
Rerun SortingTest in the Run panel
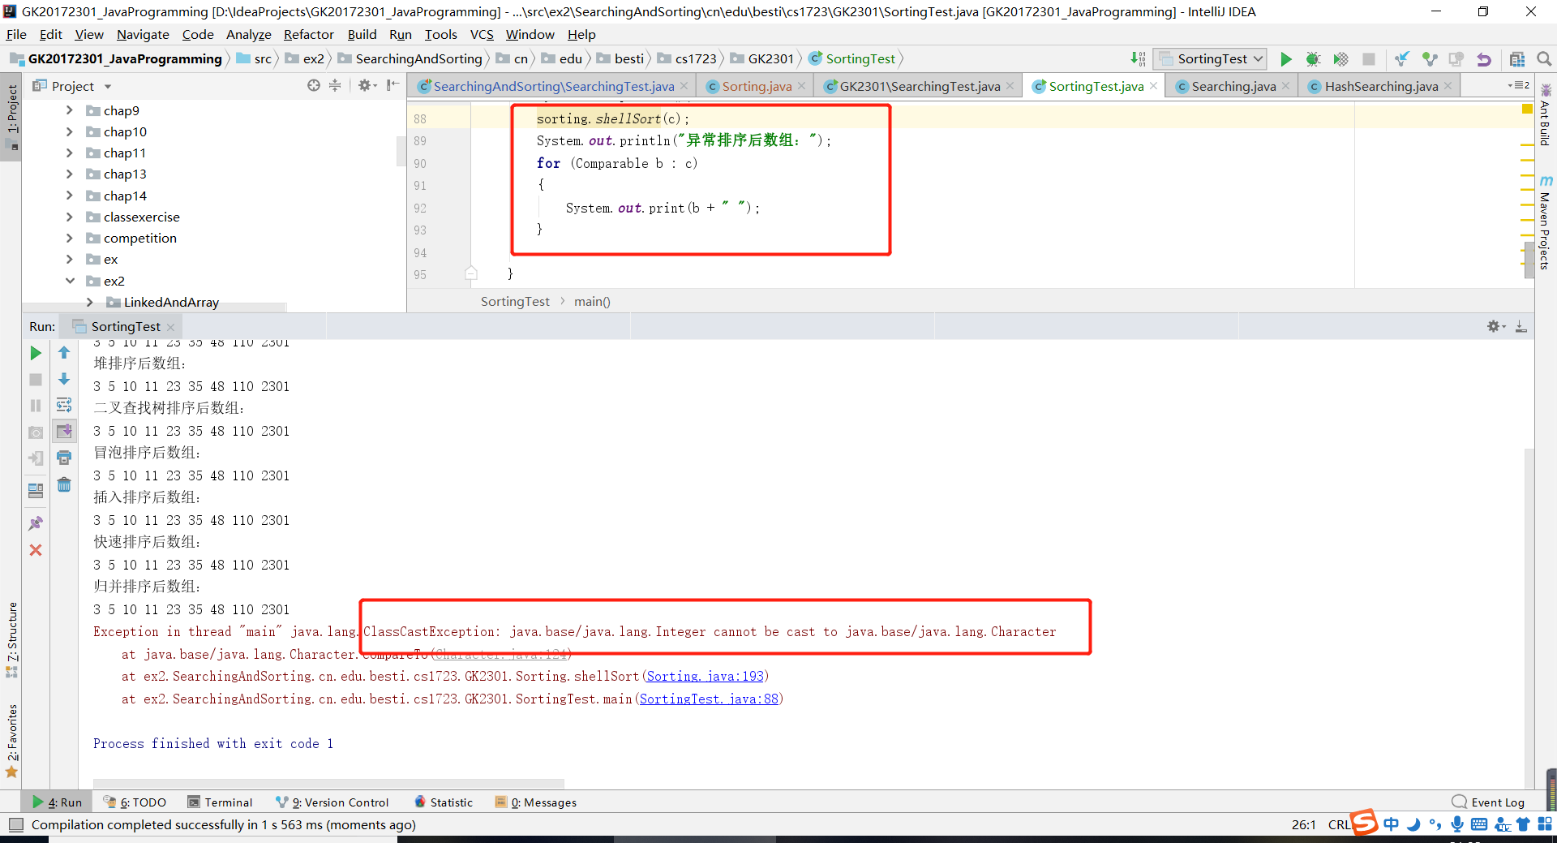point(36,353)
